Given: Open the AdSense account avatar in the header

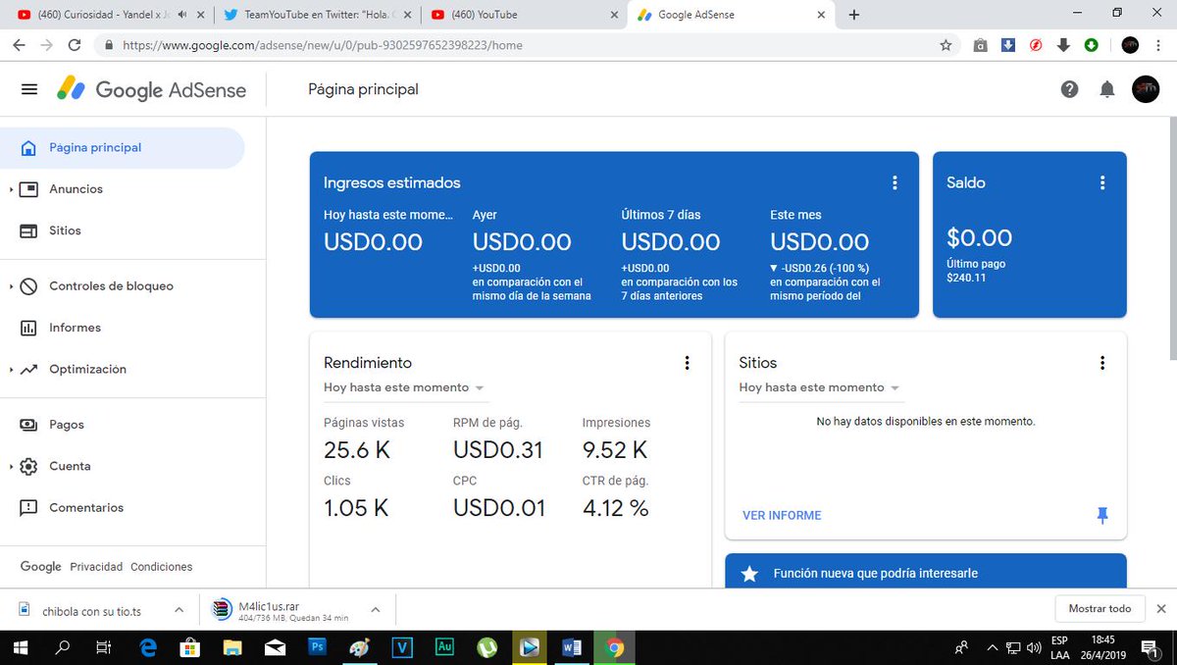Looking at the screenshot, I should click(x=1146, y=89).
